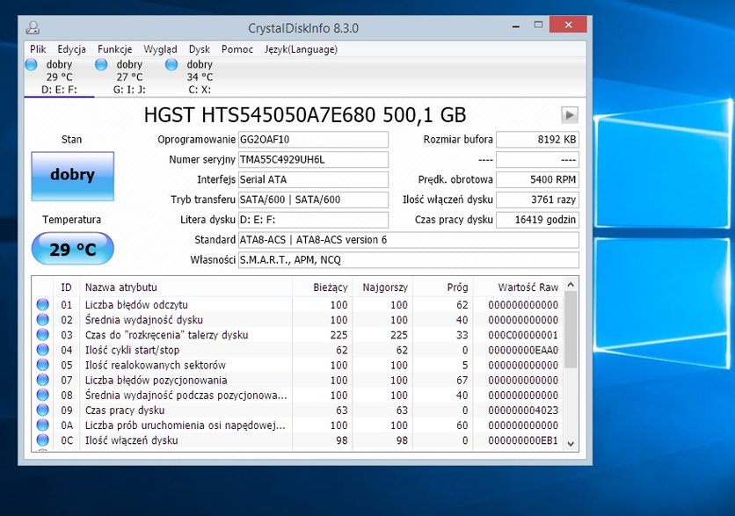This screenshot has height=516, width=735.
Task: Click status orb for attribute 01 read errors
Action: tap(43, 305)
